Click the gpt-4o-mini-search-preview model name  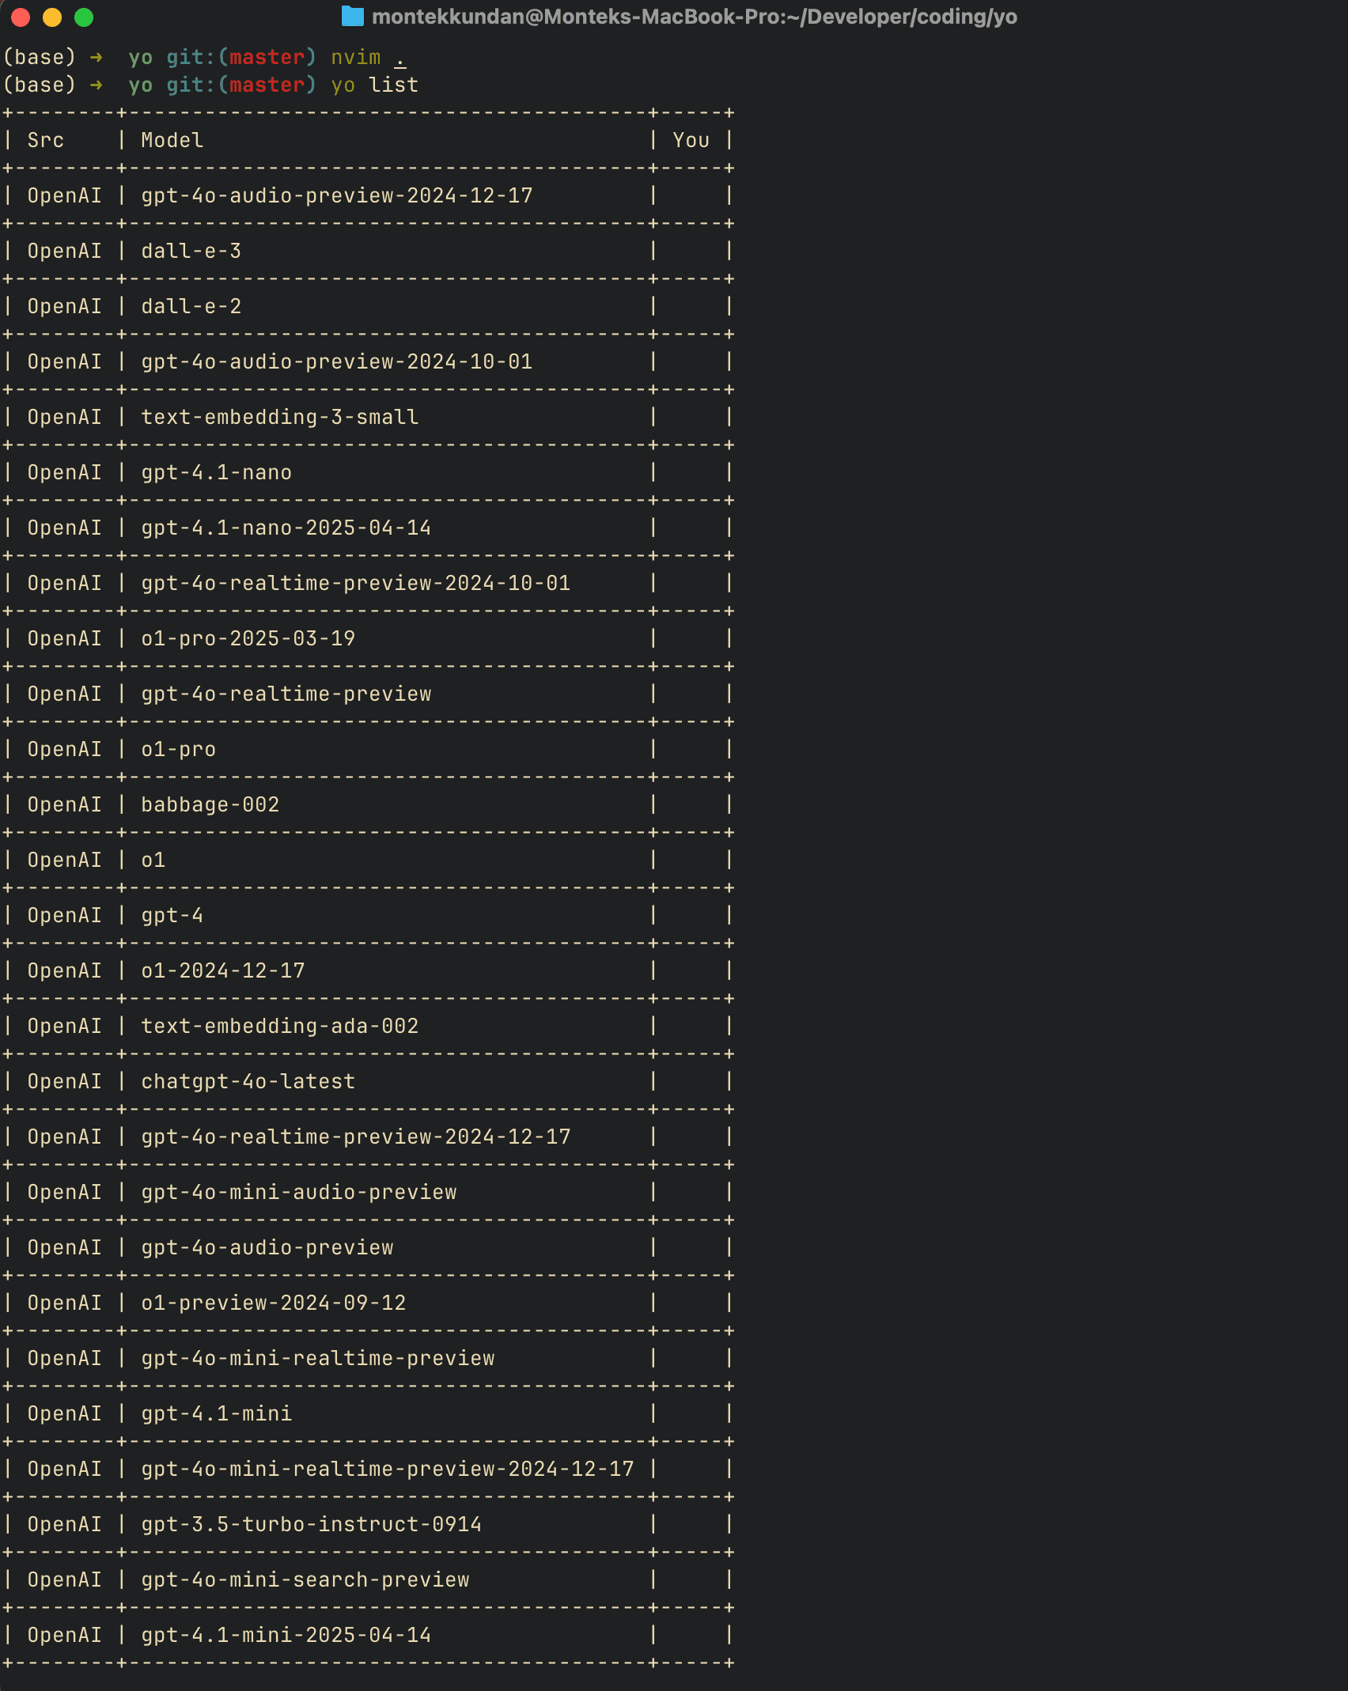point(305,1580)
